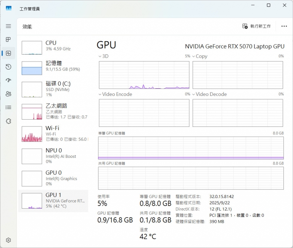The width and height of the screenshot is (293, 248).
Task: Go to the Users page icon
Action: 8,94
